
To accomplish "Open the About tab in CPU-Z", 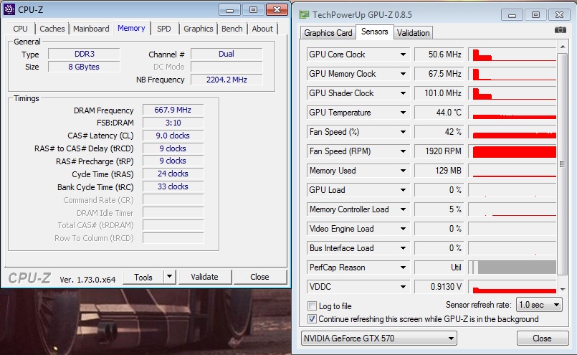I will pyautogui.click(x=262, y=29).
